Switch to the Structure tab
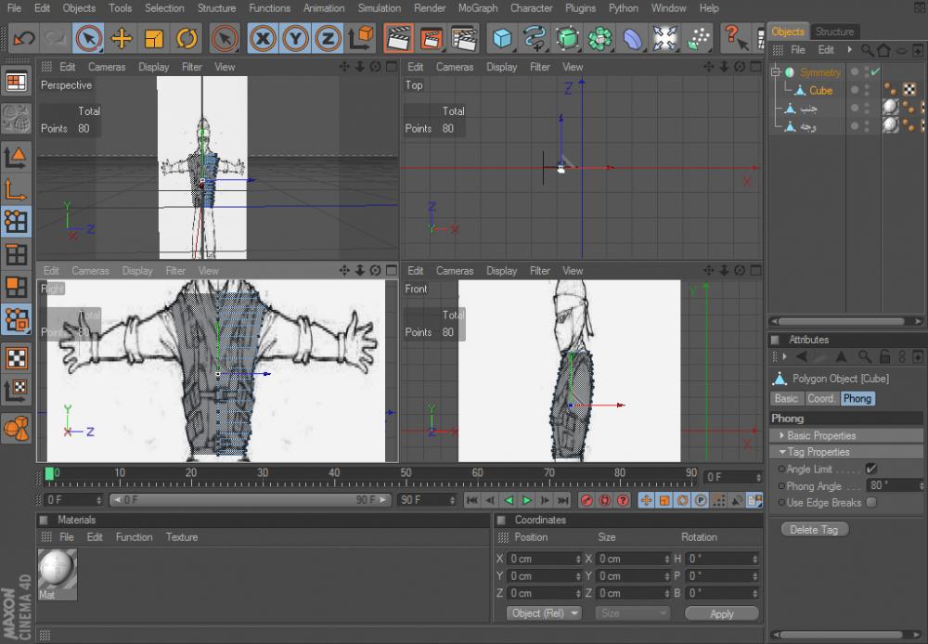This screenshot has height=644, width=928. (834, 32)
